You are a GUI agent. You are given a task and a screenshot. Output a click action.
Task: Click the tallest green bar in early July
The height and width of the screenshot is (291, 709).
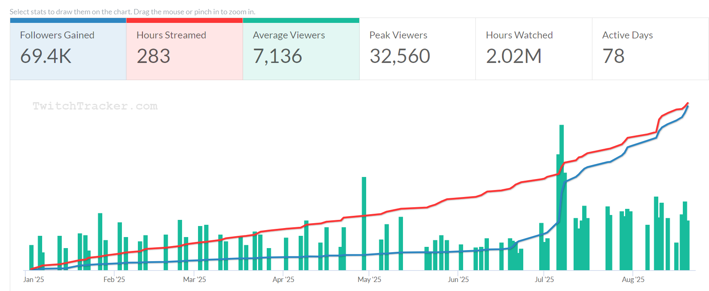tap(562, 197)
